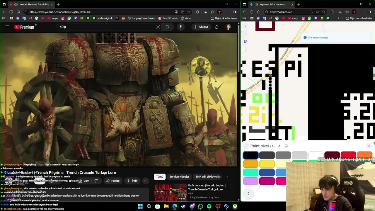Open the YouTube hamburger guide menu
The height and width of the screenshot is (211, 375).
click(7, 27)
